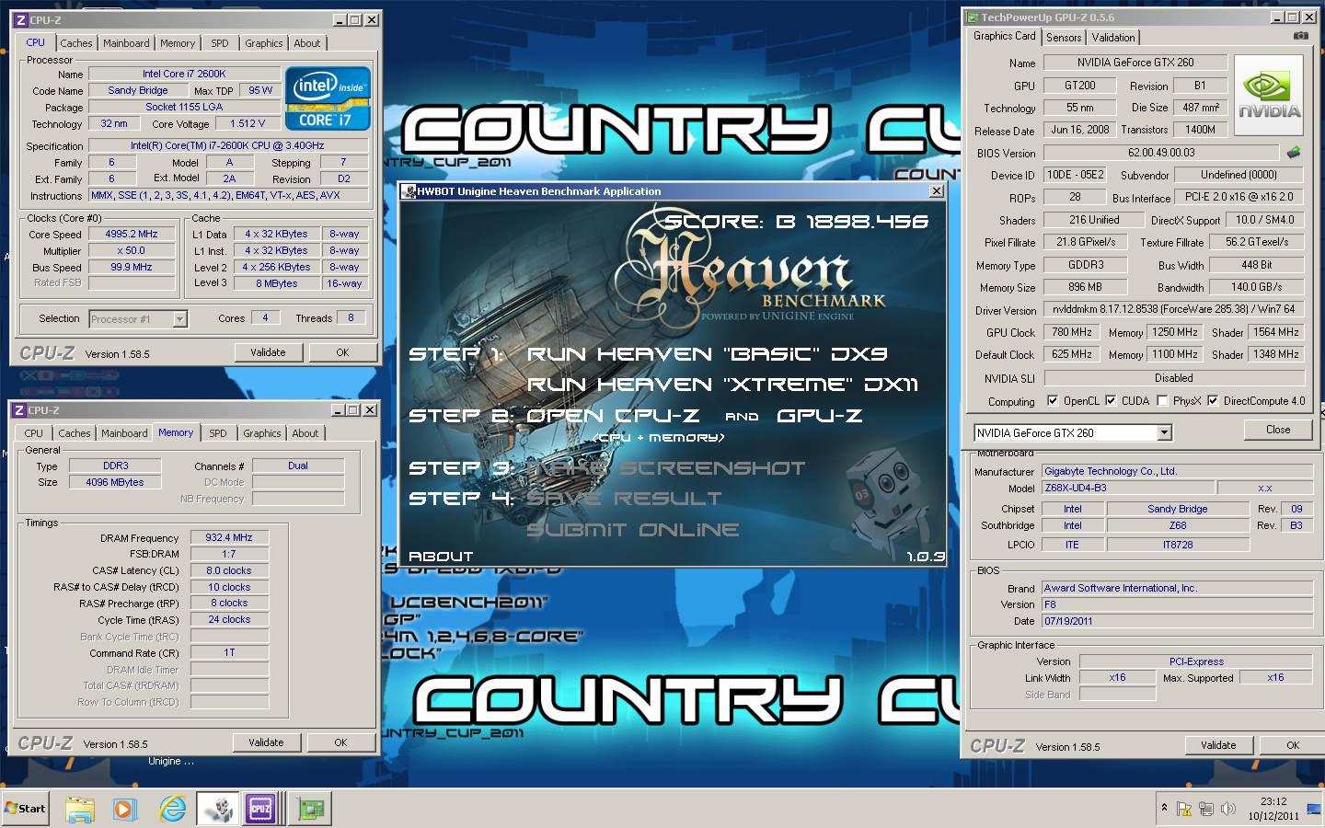Close the HWBOT Heaven Benchmark window

coord(936,191)
